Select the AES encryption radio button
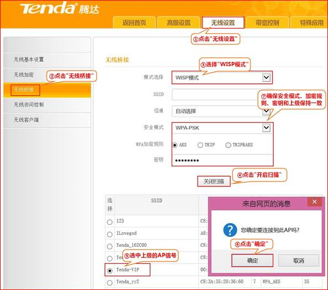Image resolution: width=328 pixels, height=290 pixels. point(175,145)
